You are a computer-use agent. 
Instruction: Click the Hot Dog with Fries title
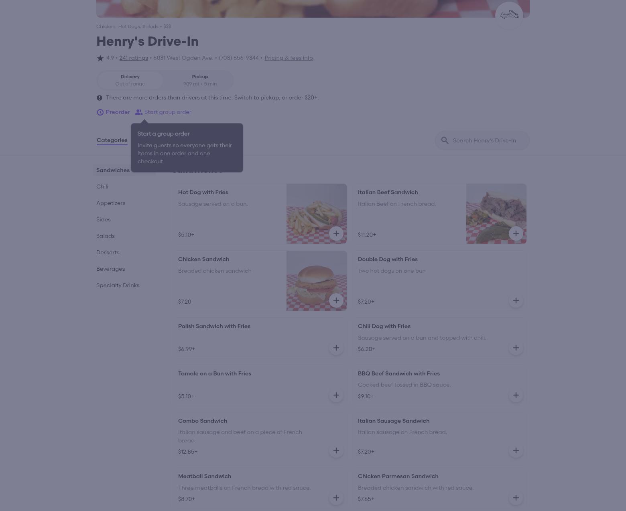click(203, 192)
